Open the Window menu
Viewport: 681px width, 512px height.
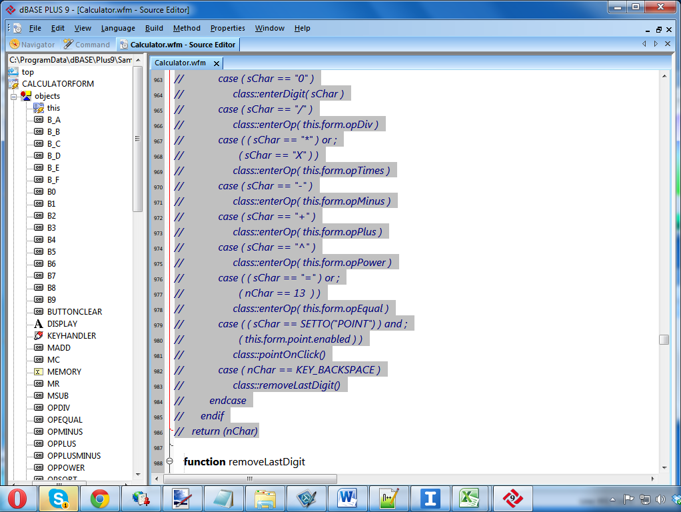point(269,28)
